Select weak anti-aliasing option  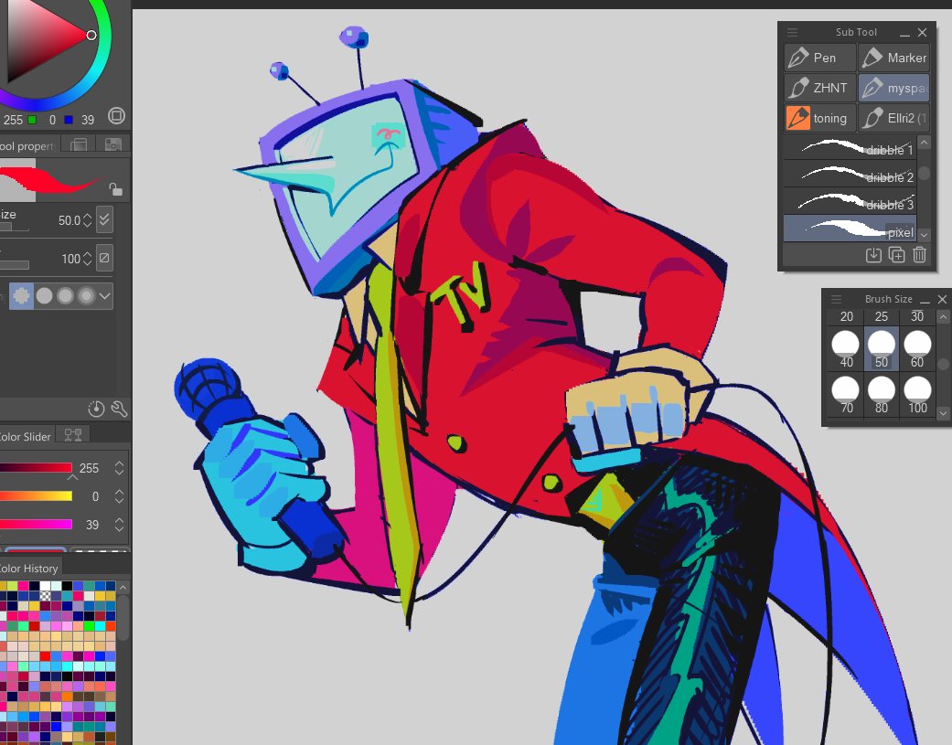point(44,296)
